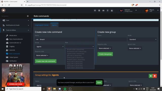The width and height of the screenshot is (162, 91).
Task: Click the Automoderator v2 robot icon
Action: tap(7, 43)
